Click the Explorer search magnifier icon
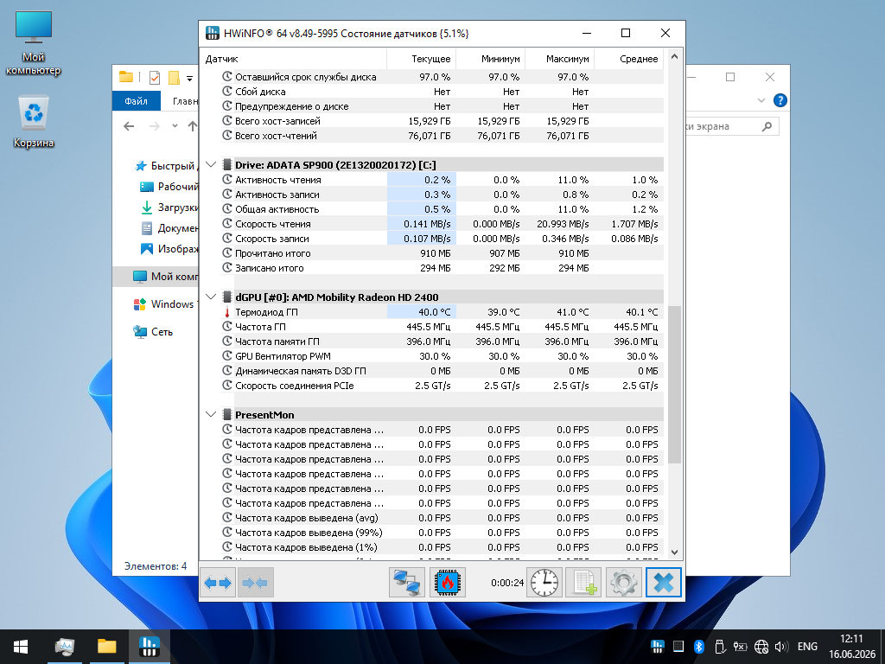 coord(767,126)
